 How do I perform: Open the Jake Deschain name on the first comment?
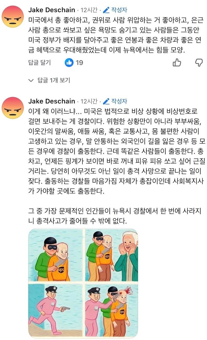(51, 10)
